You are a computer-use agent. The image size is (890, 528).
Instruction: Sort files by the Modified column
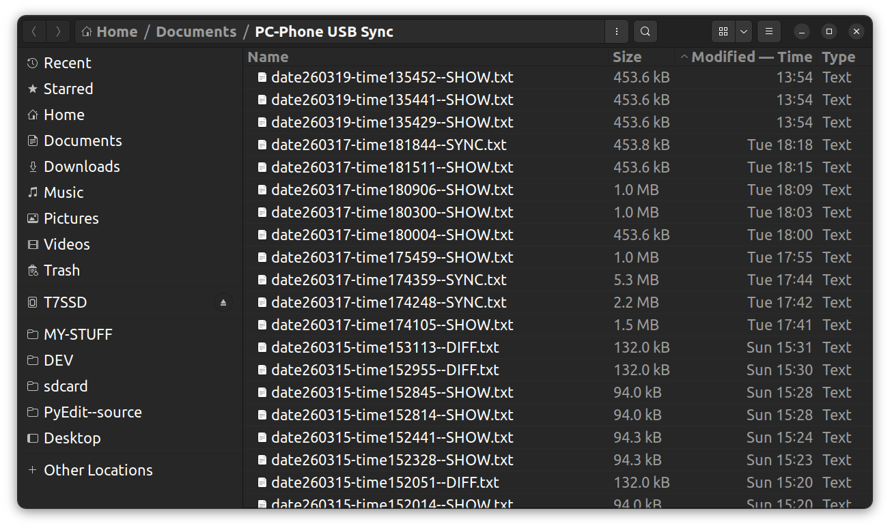click(x=751, y=57)
